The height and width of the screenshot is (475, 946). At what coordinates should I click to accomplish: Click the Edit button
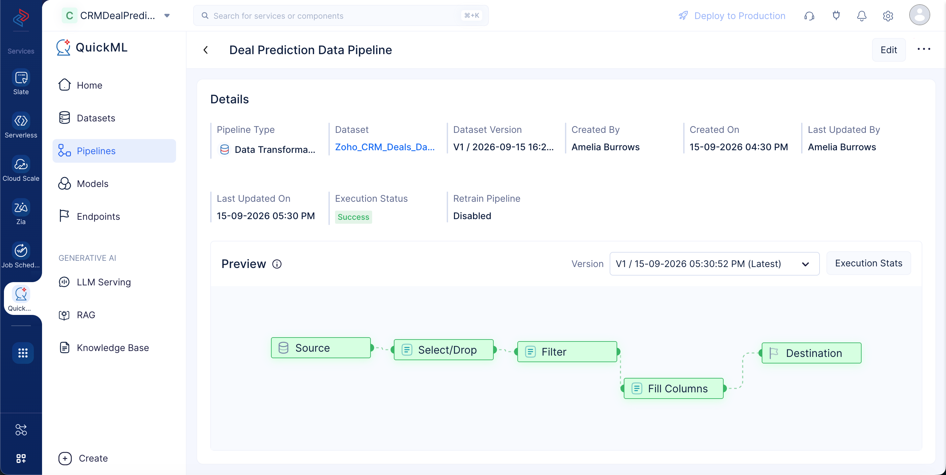click(x=889, y=50)
